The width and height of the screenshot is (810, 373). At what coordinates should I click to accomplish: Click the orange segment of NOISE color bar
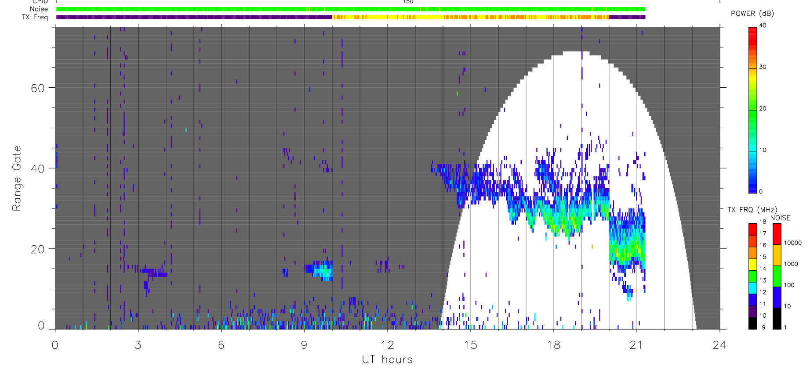[777, 255]
